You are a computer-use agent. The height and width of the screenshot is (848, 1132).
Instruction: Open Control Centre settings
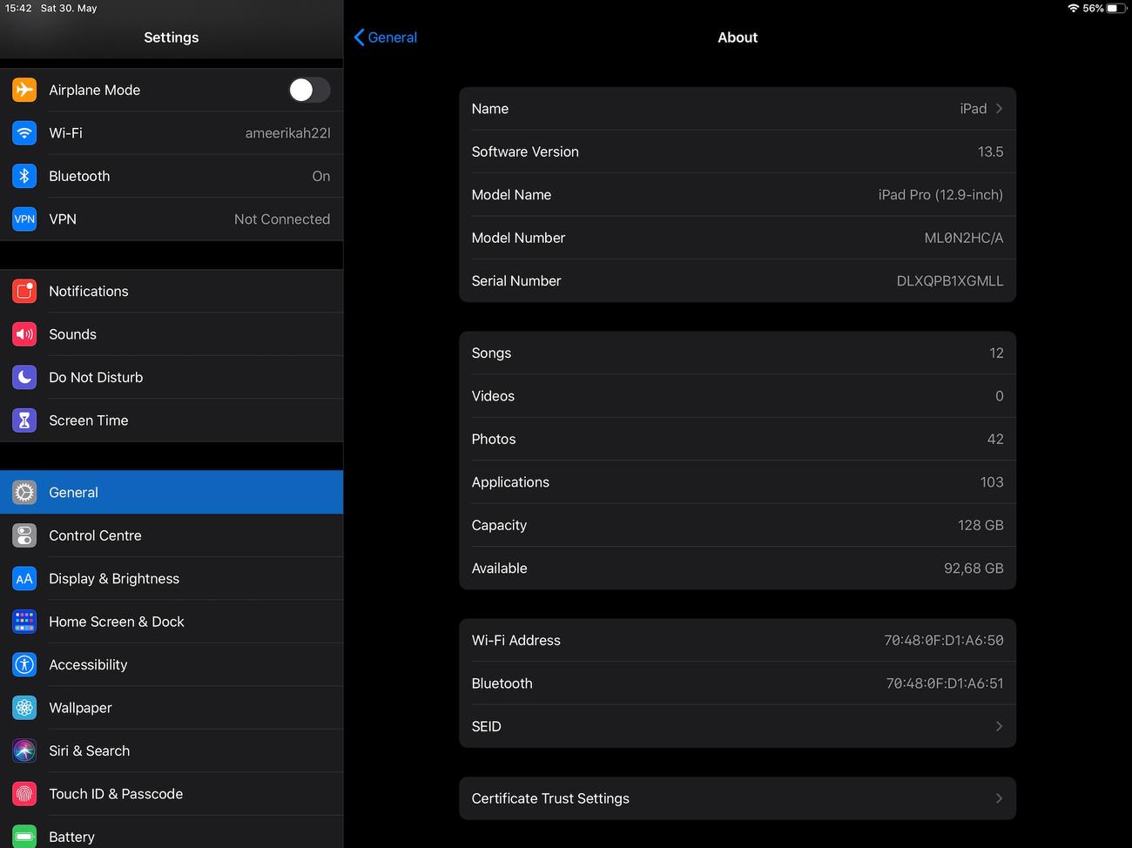pos(172,535)
